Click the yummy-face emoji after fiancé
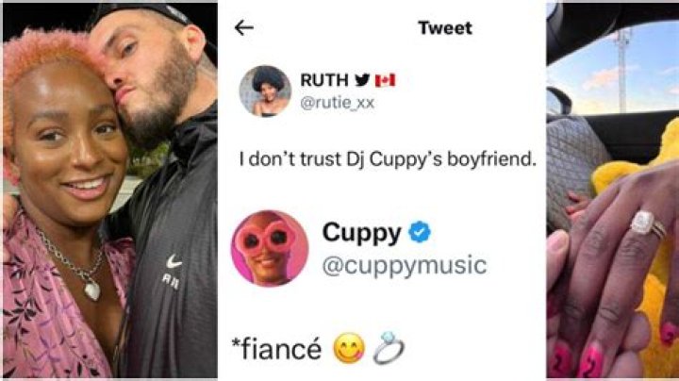Screen dimensions: 679x381 point(349,348)
